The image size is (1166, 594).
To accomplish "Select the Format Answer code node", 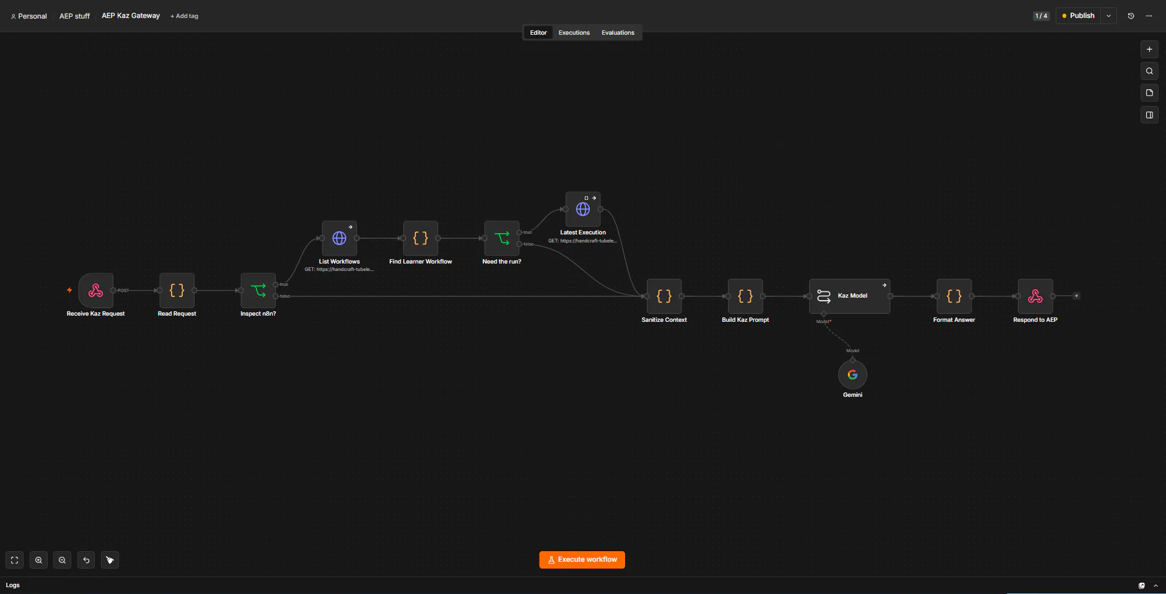I will (954, 296).
